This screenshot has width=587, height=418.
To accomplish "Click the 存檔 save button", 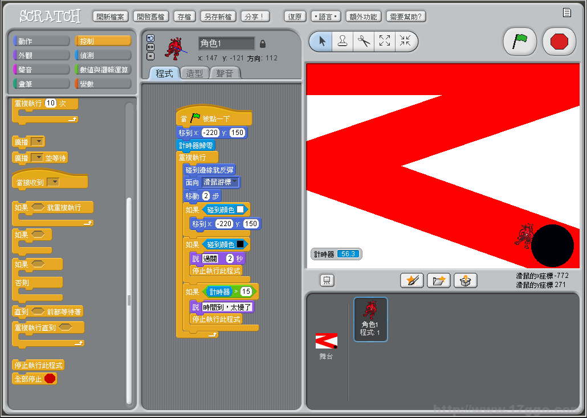I will click(x=184, y=17).
